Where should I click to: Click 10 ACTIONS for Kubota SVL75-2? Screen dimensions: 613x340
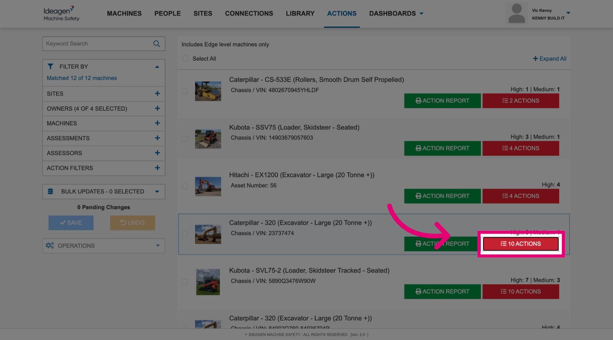(521, 291)
